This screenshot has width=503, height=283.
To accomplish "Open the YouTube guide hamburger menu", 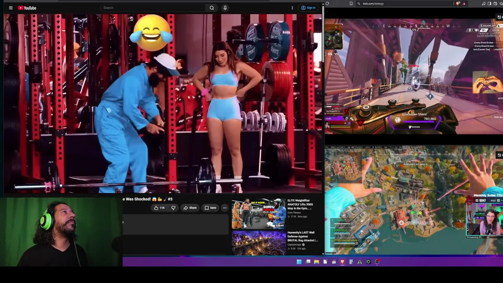I will [11, 8].
